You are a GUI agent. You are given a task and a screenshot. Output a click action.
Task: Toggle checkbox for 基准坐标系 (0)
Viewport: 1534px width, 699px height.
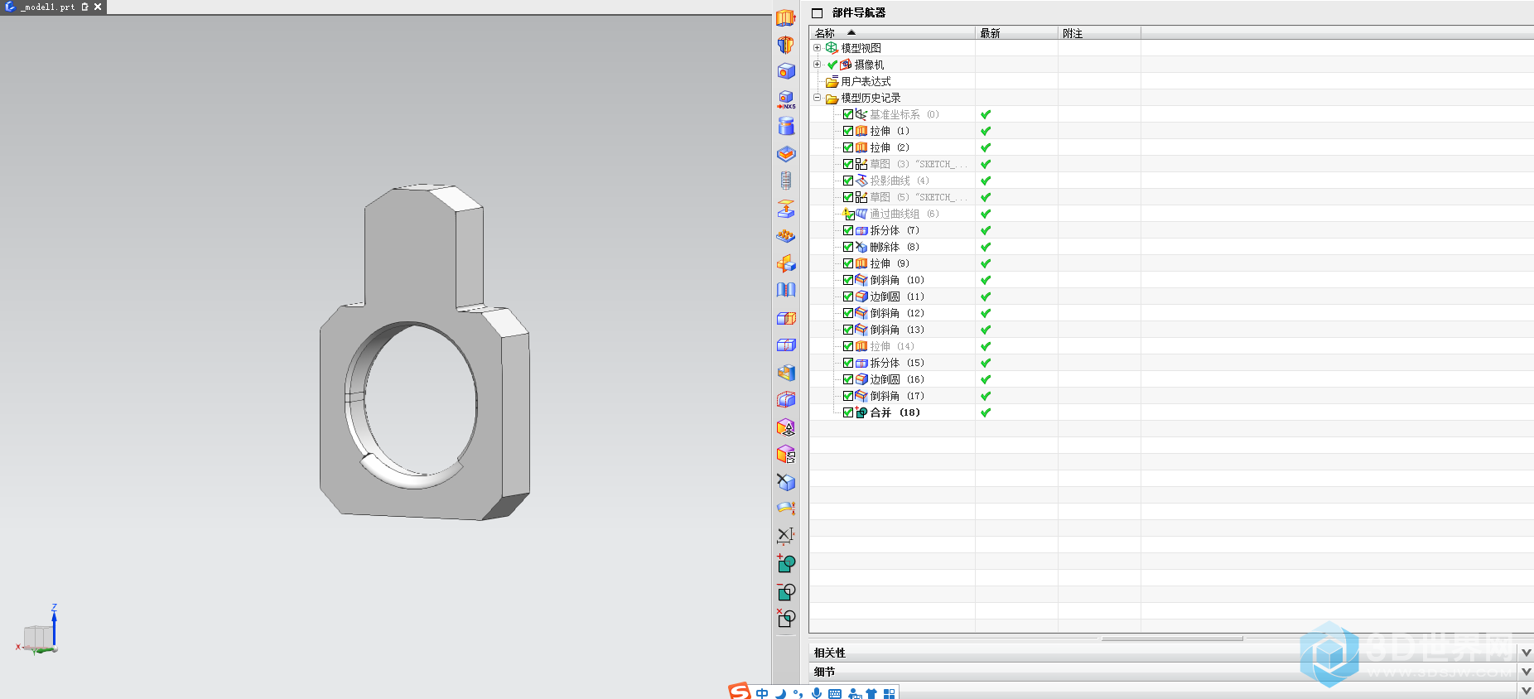(x=848, y=114)
